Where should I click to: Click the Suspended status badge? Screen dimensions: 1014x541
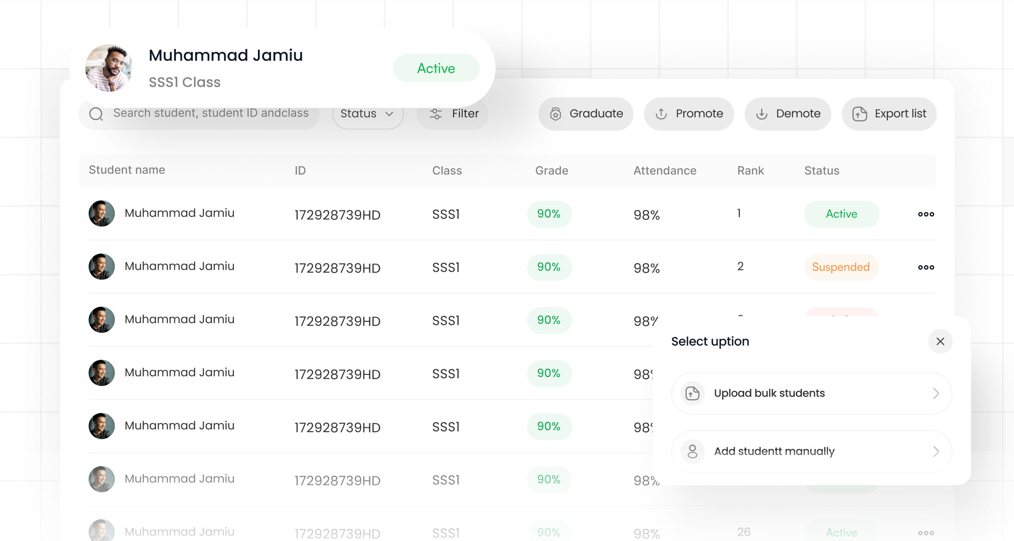click(841, 268)
